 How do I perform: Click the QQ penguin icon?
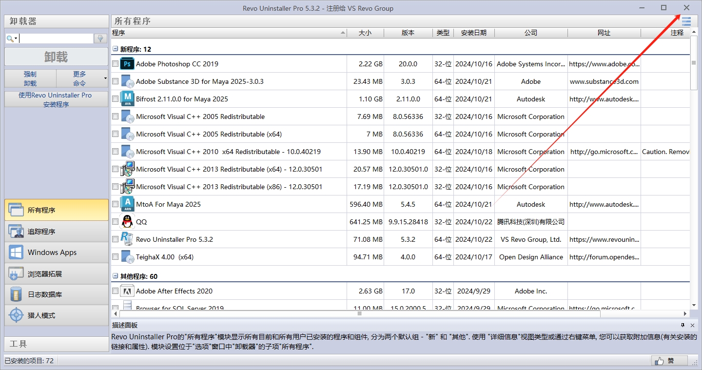pos(127,222)
